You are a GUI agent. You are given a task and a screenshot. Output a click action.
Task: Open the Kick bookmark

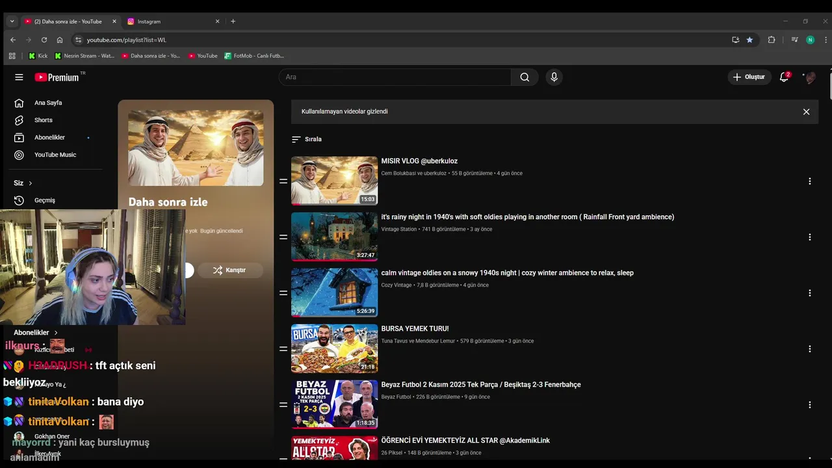(x=38, y=56)
